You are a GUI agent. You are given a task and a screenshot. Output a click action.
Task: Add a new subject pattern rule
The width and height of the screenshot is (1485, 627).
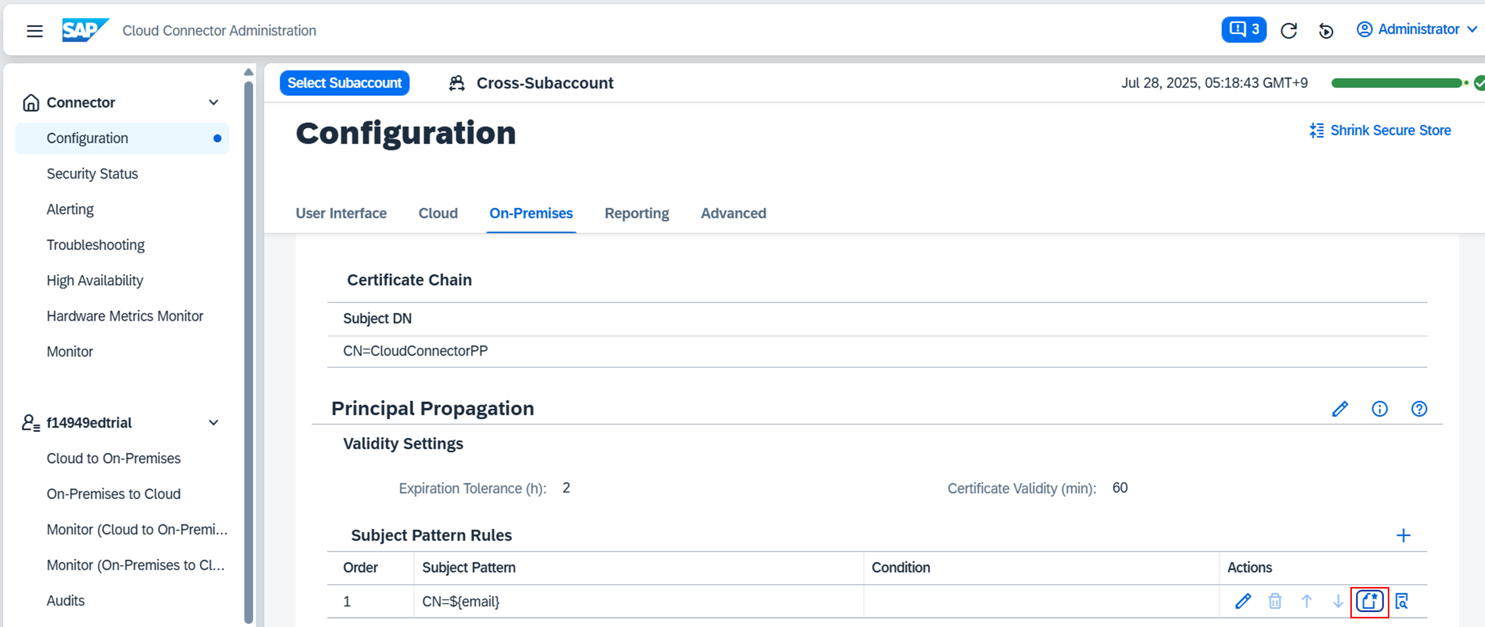point(1403,535)
